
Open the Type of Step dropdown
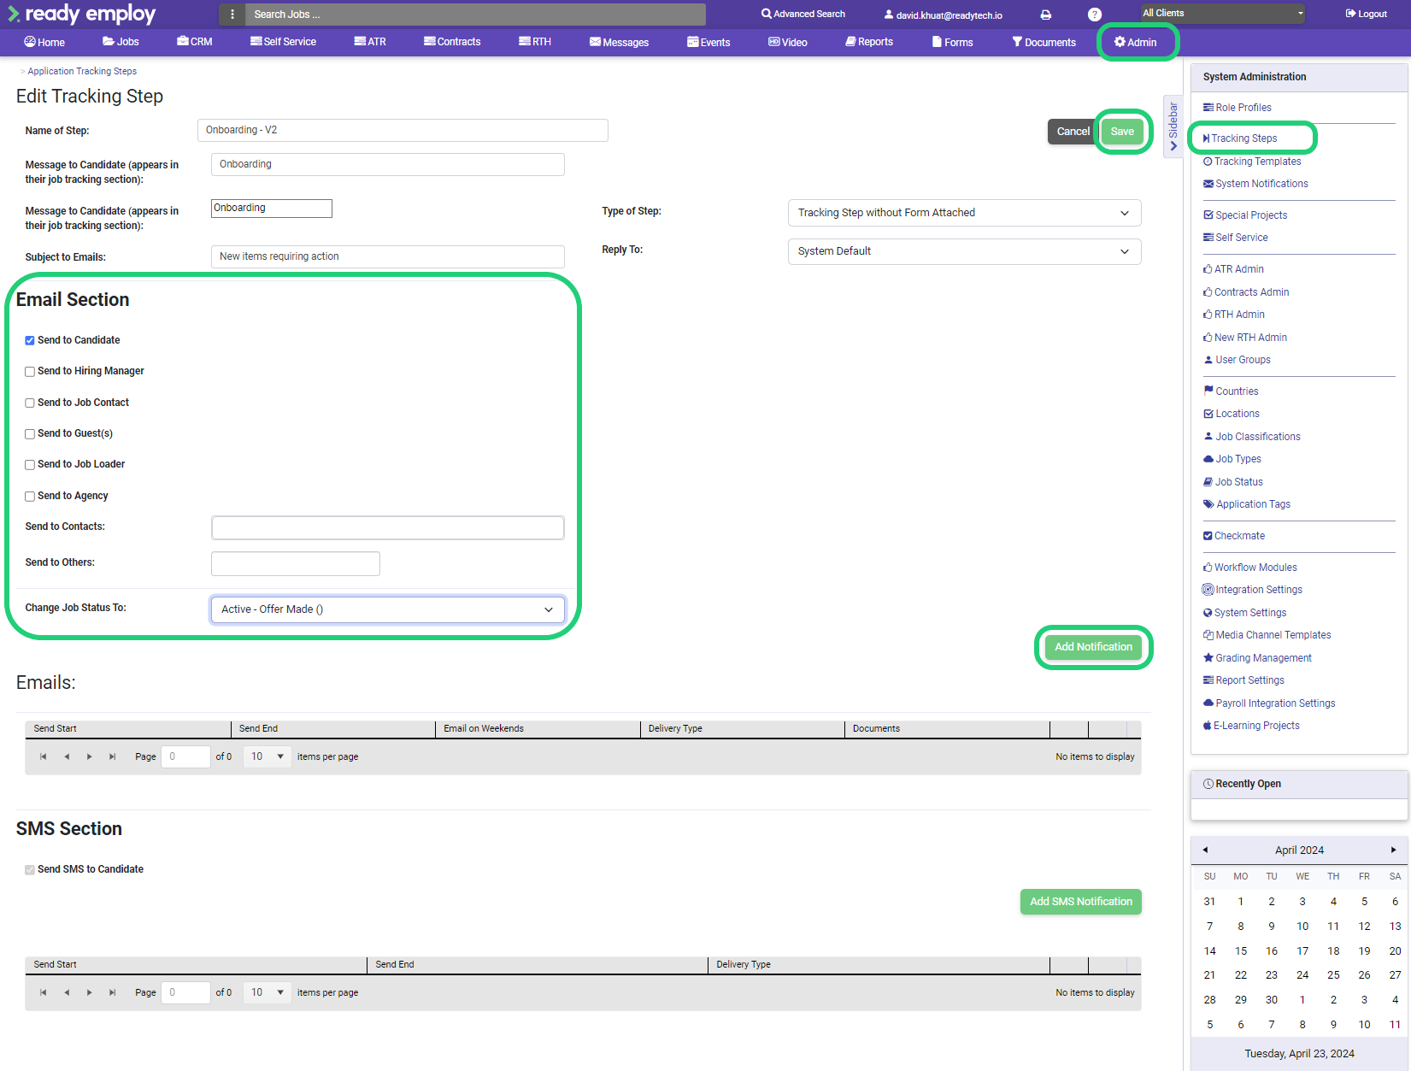[964, 212]
